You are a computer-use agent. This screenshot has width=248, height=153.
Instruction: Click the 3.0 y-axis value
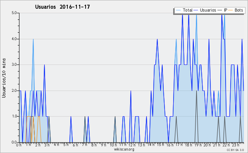14,65
